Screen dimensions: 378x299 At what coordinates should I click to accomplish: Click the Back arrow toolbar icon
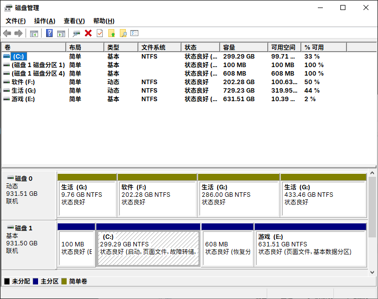pyautogui.click(x=7, y=33)
